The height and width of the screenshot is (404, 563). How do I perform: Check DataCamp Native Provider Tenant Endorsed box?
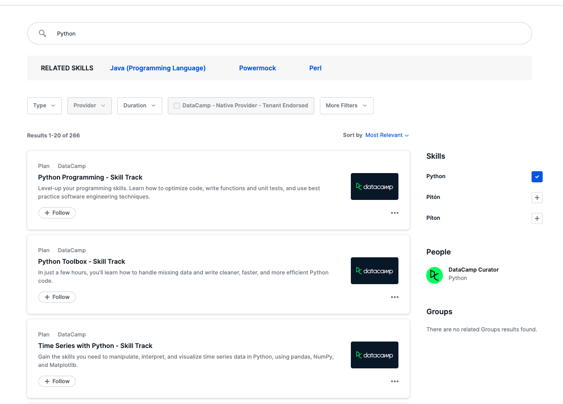(x=177, y=106)
